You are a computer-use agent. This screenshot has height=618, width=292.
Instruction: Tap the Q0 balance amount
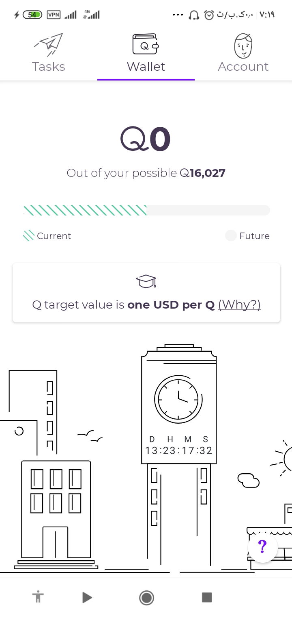tap(146, 139)
